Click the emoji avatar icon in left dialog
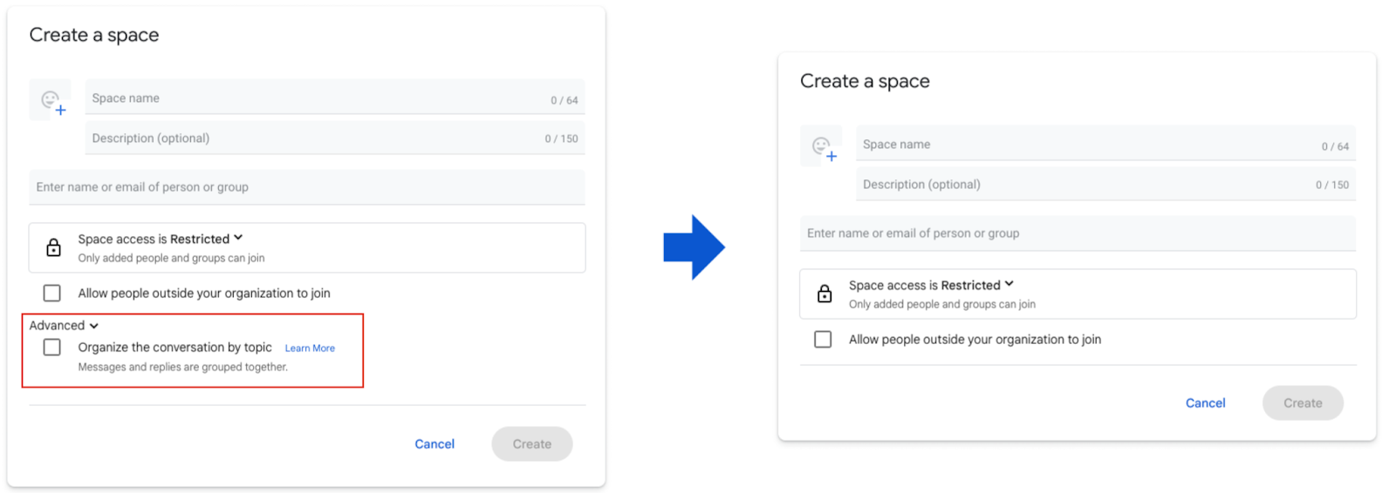The width and height of the screenshot is (1396, 493). 51,100
